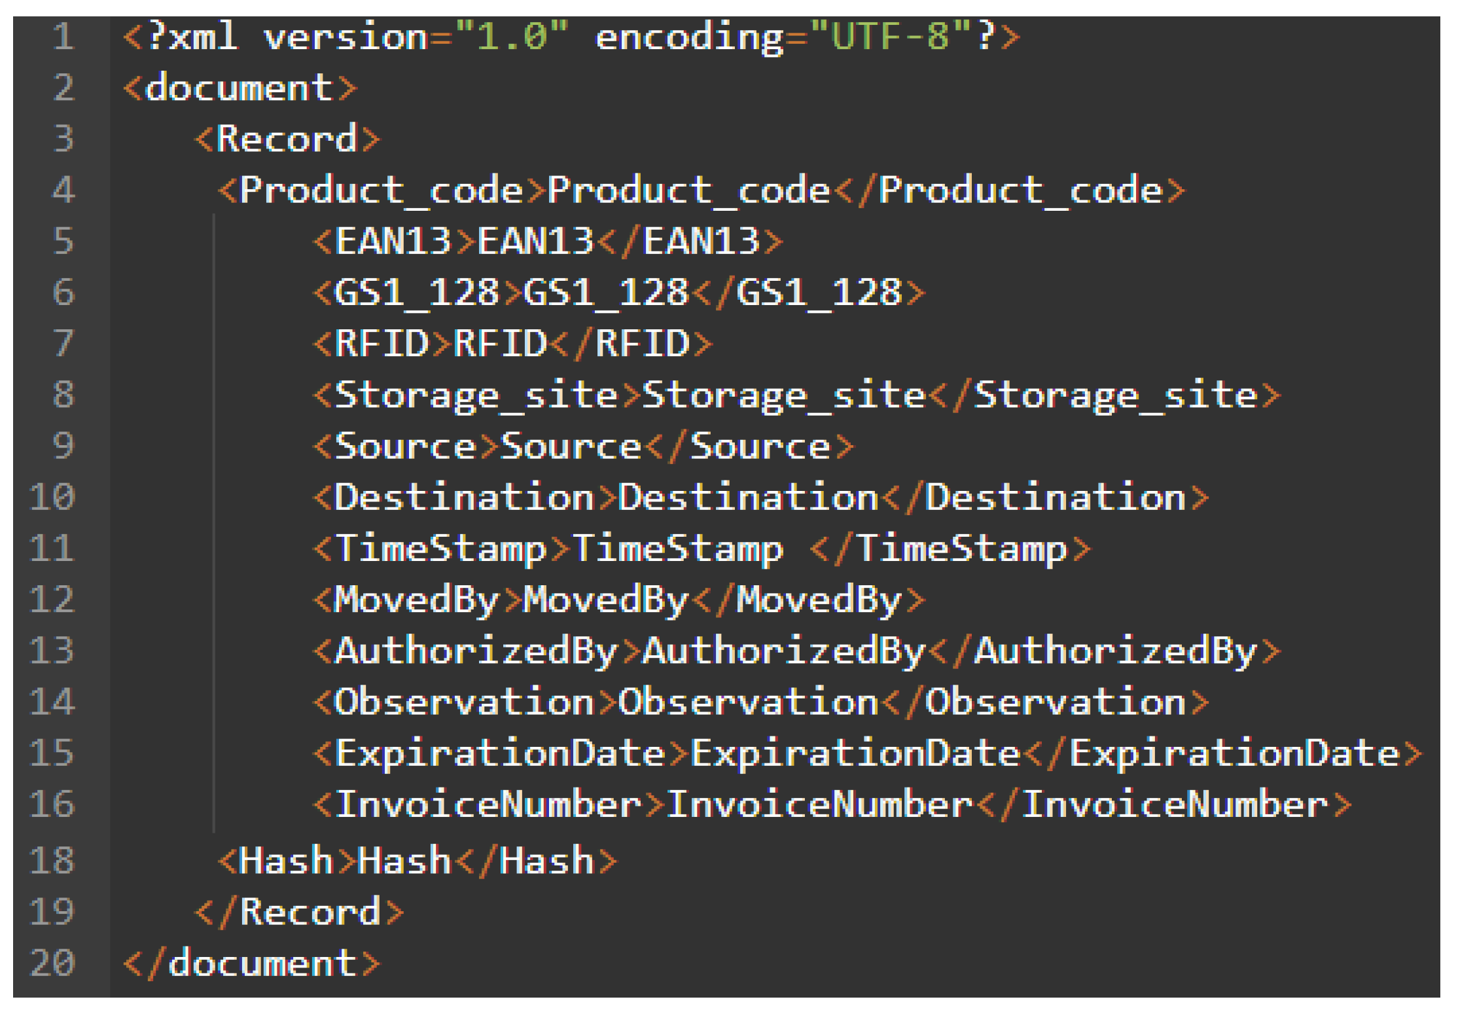This screenshot has height=1012, width=1458.
Task: Click the closing RFID tag
Action: pyautogui.click(x=631, y=343)
